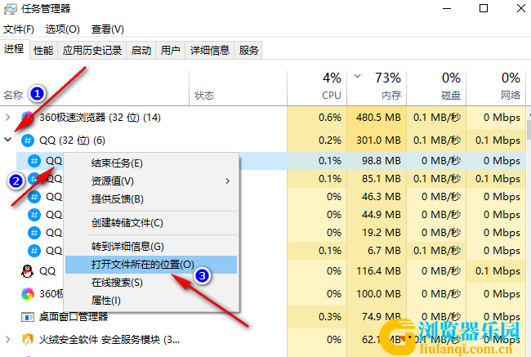Open the 选项(O) menu
531x357 pixels.
[63, 29]
